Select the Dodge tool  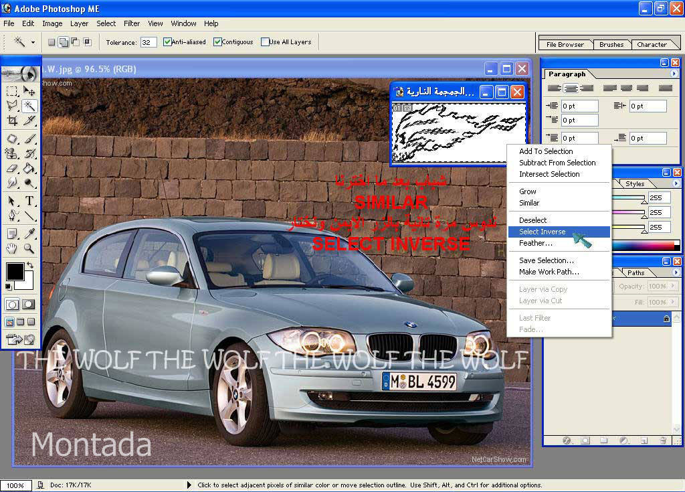click(29, 183)
